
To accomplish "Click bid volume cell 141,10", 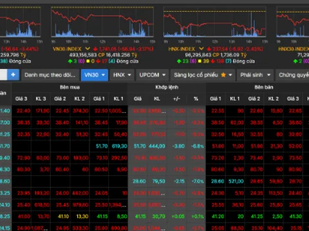I will (x=82, y=123).
